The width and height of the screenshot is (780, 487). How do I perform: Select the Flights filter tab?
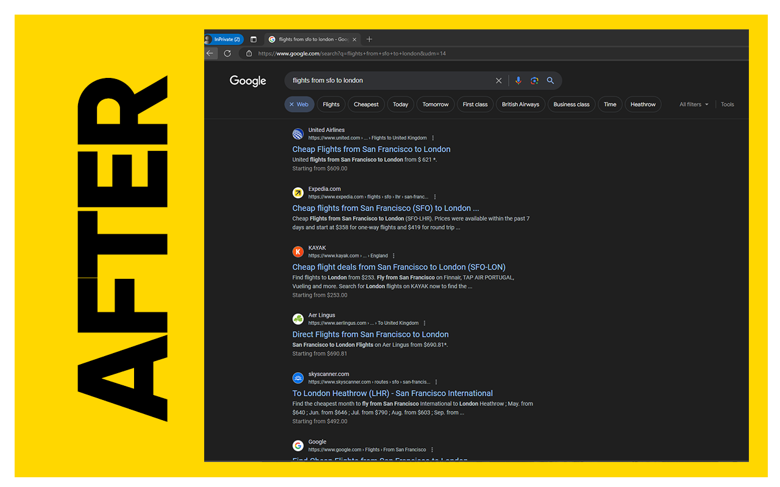tap(331, 104)
